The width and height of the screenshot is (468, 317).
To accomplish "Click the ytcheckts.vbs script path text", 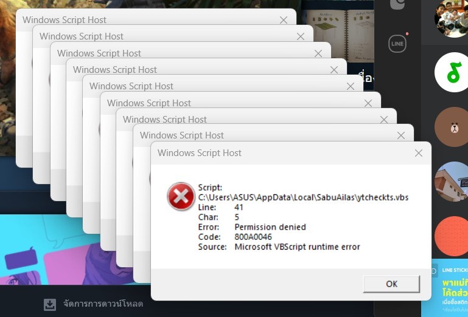I will tap(303, 197).
